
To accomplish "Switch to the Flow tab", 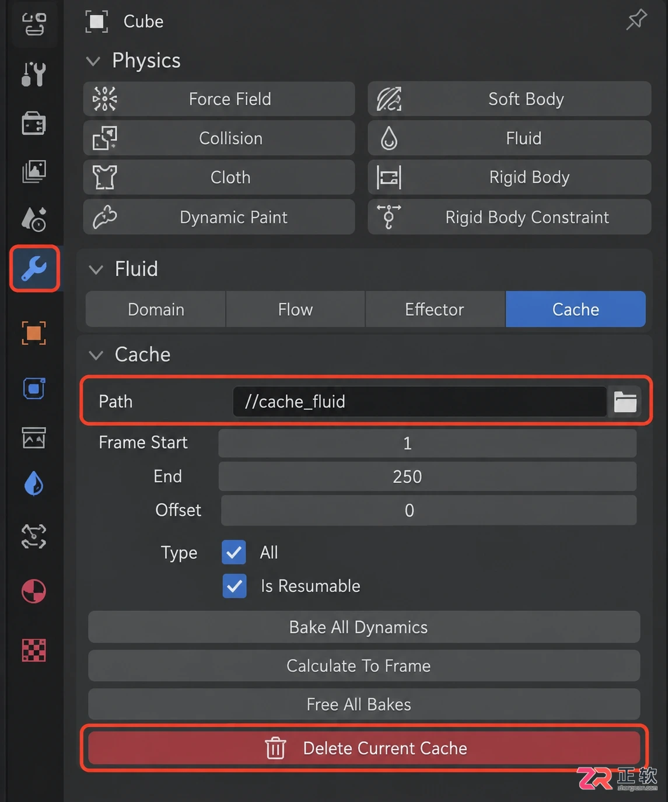I will tap(295, 309).
